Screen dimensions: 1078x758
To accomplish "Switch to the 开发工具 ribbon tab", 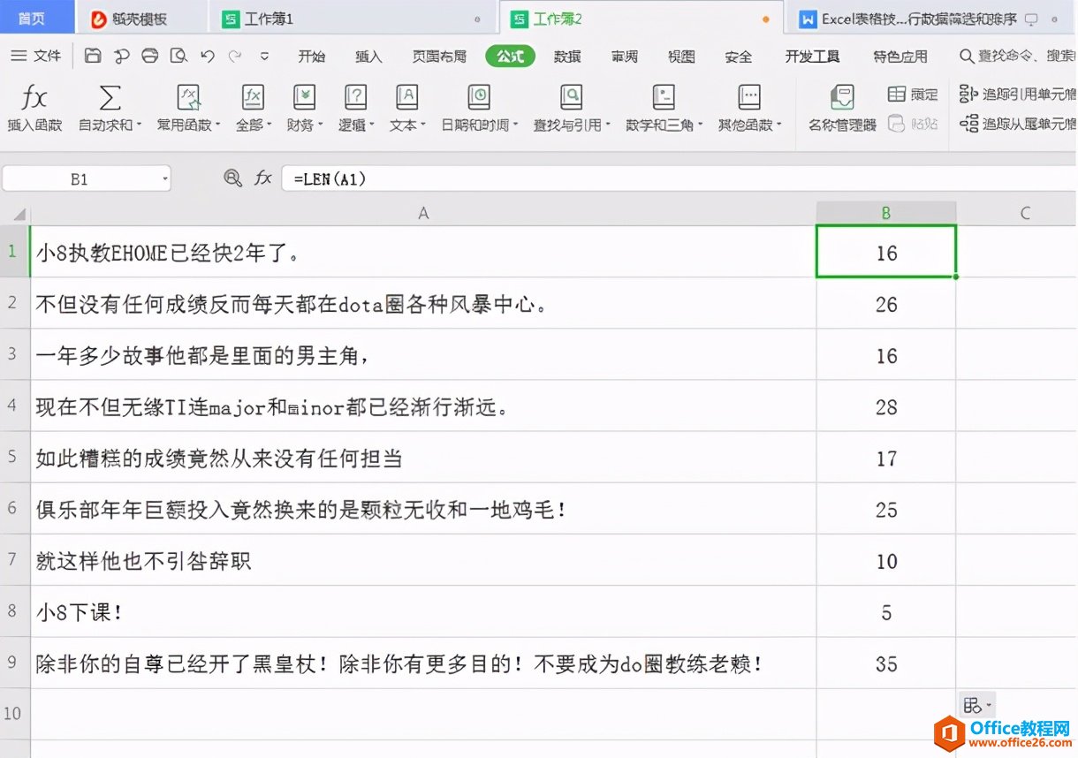I will 812,57.
